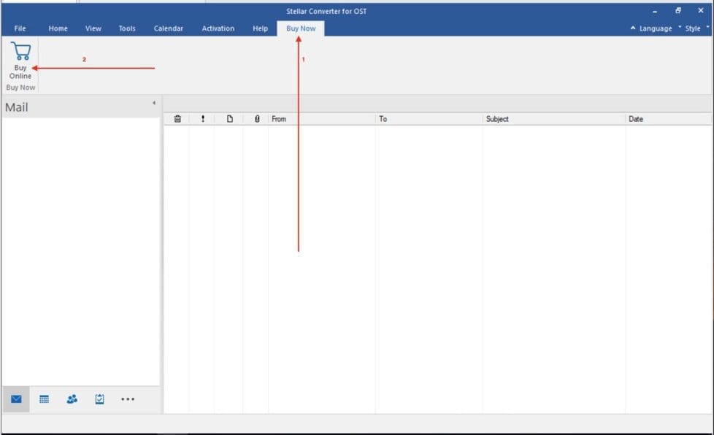Sort by attachment paperclip column icon
The width and height of the screenshot is (714, 435).
coord(256,119)
